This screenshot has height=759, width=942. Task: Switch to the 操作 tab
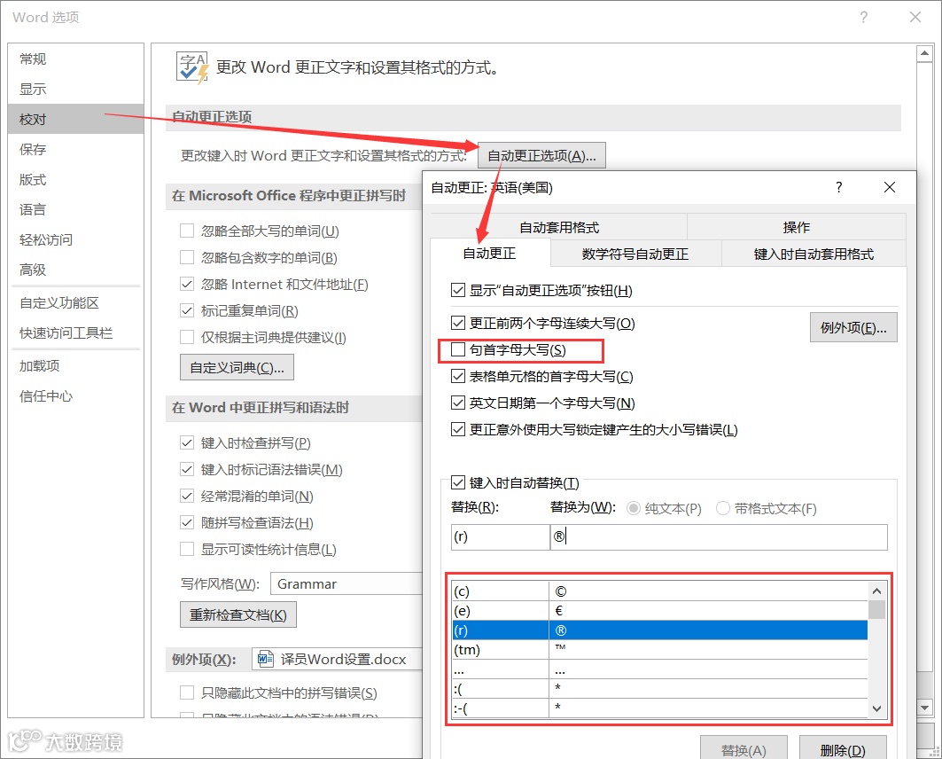[x=796, y=227]
